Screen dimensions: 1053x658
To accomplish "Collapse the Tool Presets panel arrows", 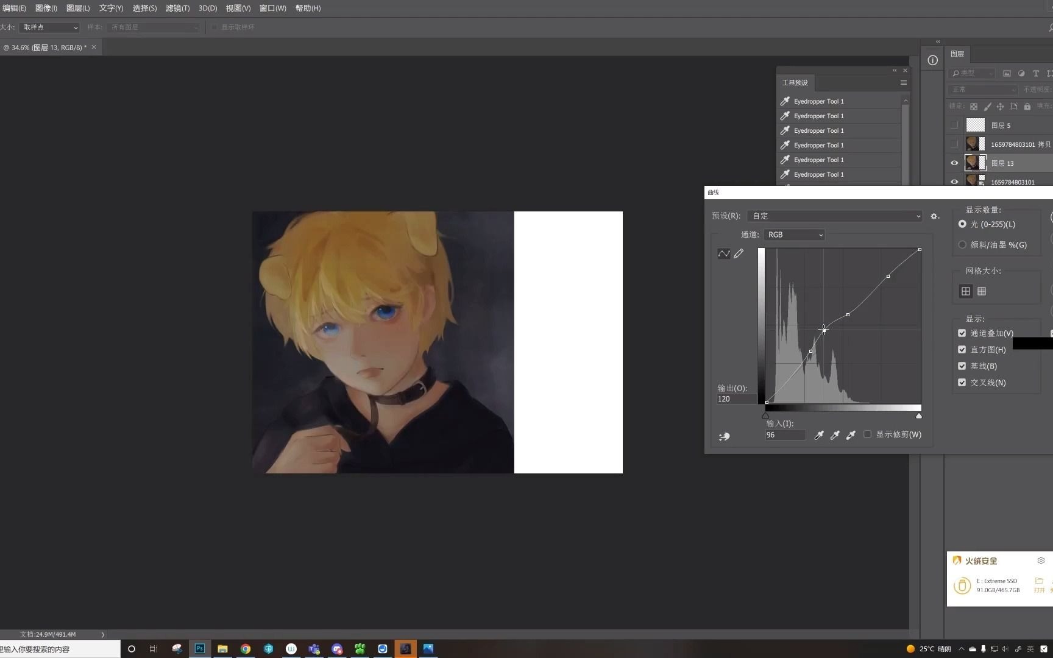I will pos(895,71).
